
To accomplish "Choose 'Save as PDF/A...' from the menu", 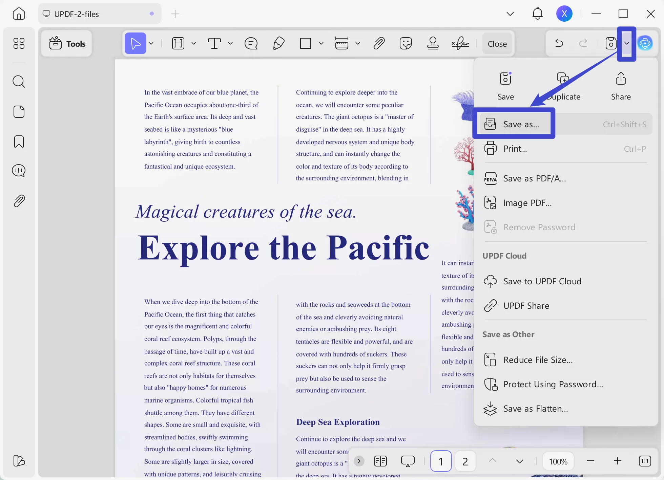I will [534, 178].
